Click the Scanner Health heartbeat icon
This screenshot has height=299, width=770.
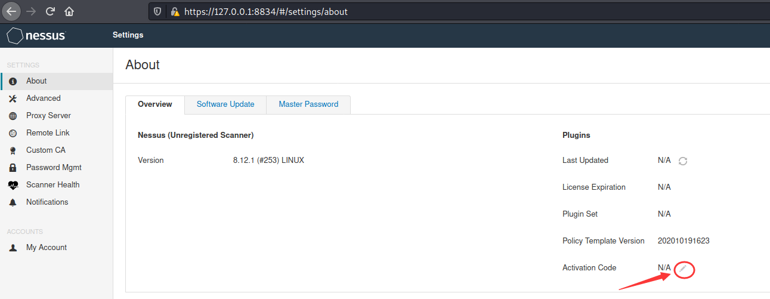13,185
